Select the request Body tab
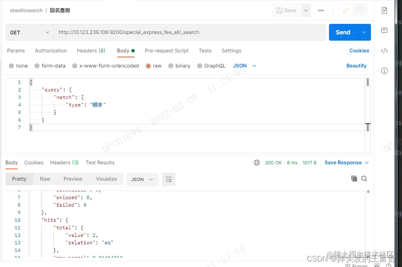Image resolution: width=402 pixels, height=267 pixels. pyautogui.click(x=125, y=51)
